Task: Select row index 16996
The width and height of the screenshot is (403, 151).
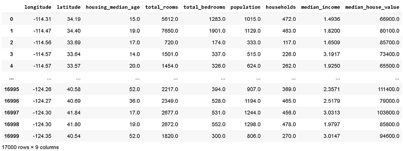Action: tap(12, 101)
